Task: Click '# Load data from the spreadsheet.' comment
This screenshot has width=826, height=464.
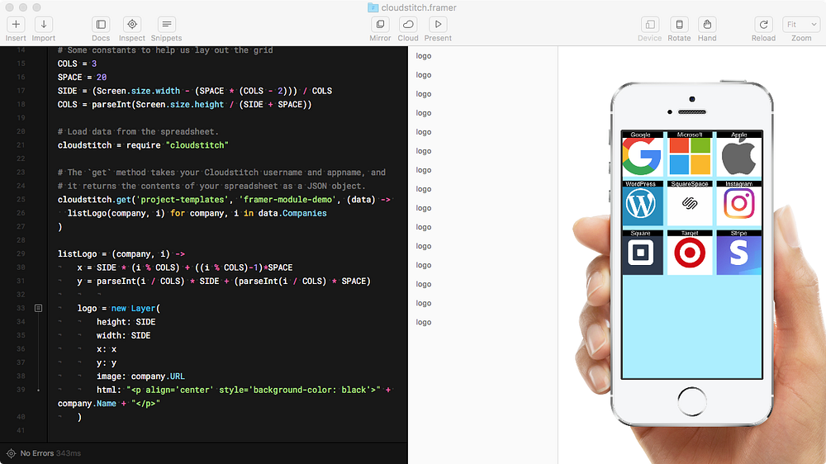Action: (x=138, y=131)
